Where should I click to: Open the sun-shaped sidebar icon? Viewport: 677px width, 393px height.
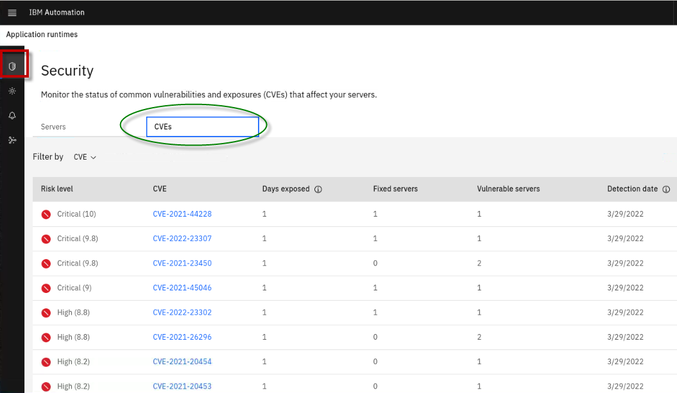[x=12, y=91]
